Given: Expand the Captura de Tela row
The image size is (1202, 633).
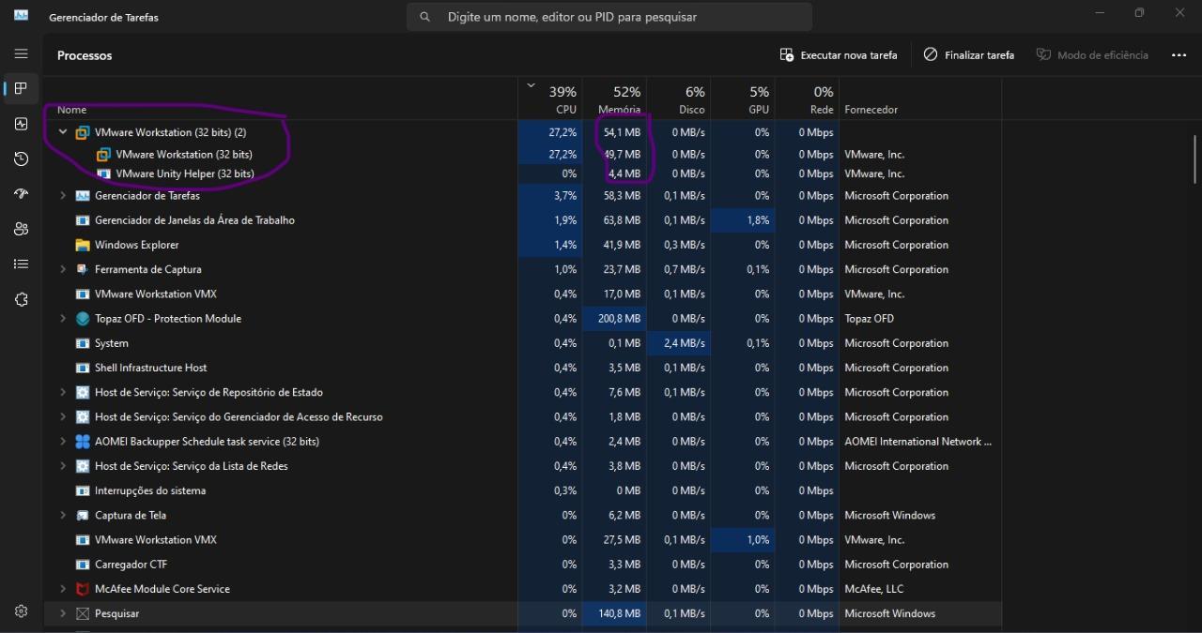Looking at the screenshot, I should [x=63, y=515].
